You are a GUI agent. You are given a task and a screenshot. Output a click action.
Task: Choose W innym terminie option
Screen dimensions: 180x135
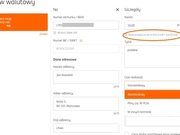(x=152, y=112)
